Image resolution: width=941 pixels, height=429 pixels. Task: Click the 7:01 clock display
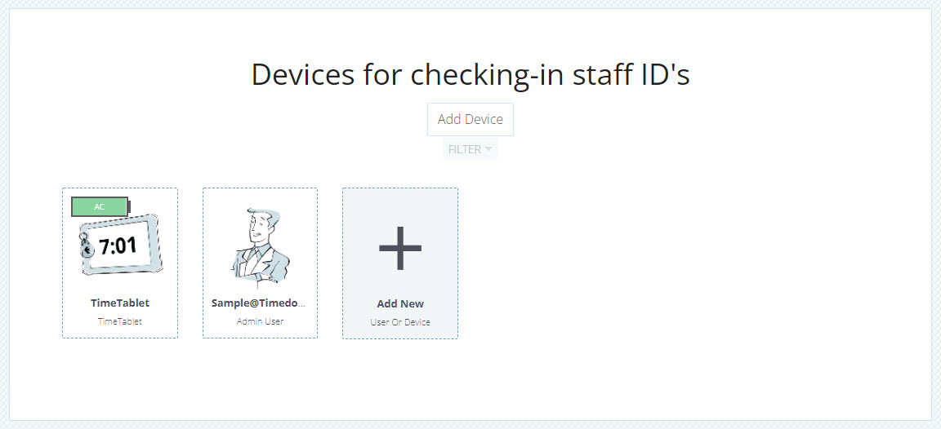pos(118,245)
